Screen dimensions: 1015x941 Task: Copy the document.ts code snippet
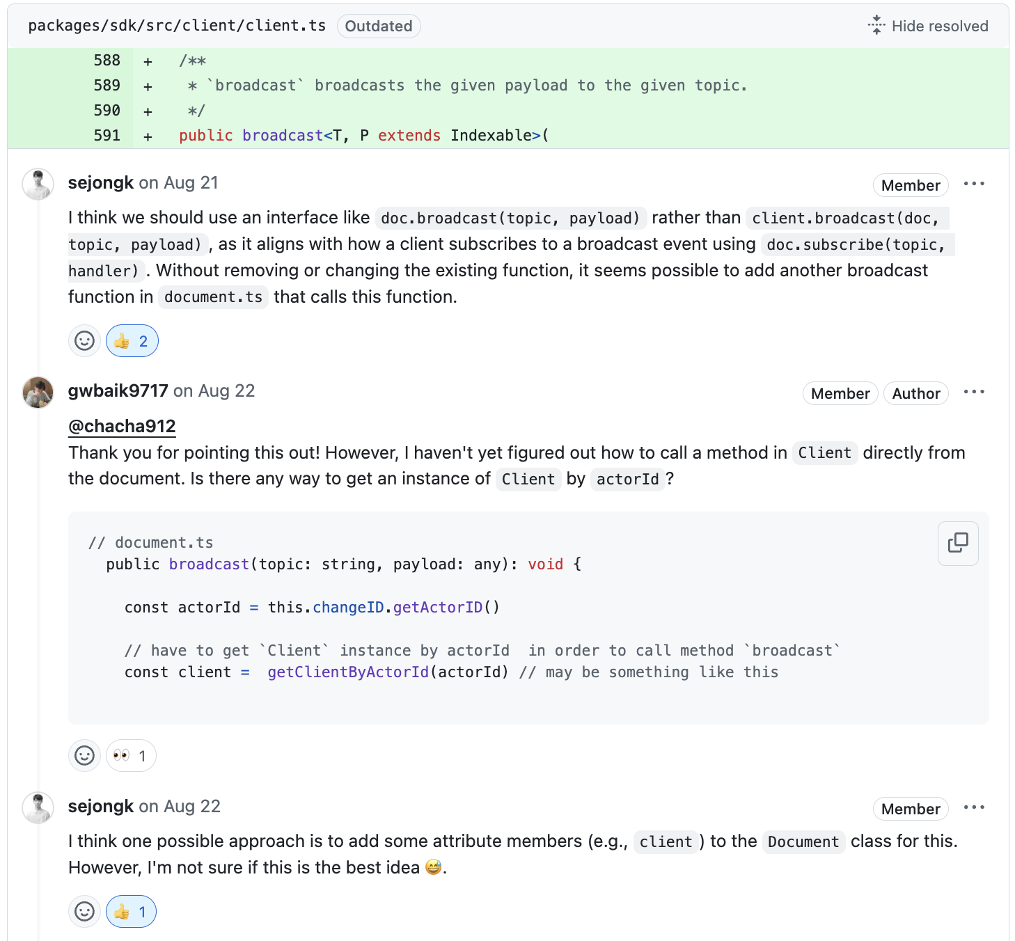(958, 543)
